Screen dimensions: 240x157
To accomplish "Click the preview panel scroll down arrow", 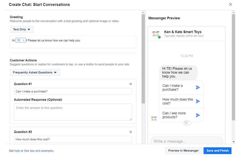I will click(233, 142).
